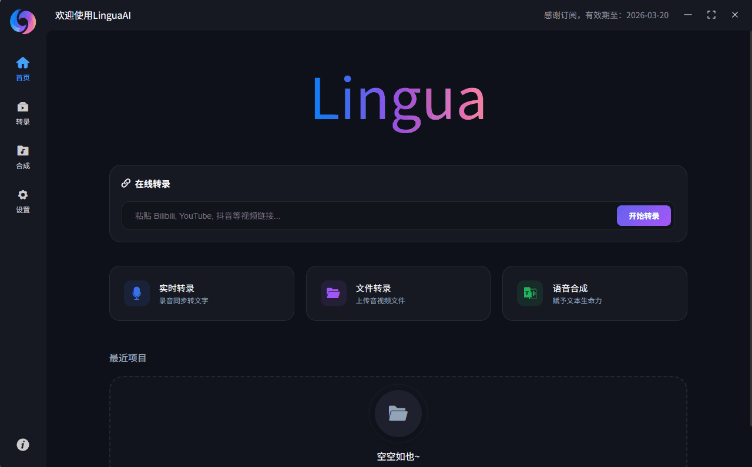752x467 pixels.
Task: Choose the 文件转录 purple folder icon
Action: pos(334,293)
